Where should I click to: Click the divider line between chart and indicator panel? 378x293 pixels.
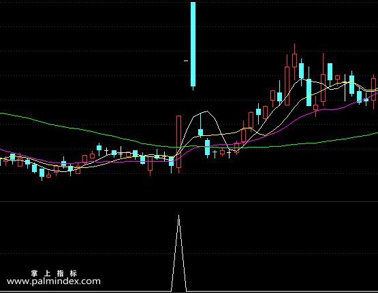pos(189,202)
